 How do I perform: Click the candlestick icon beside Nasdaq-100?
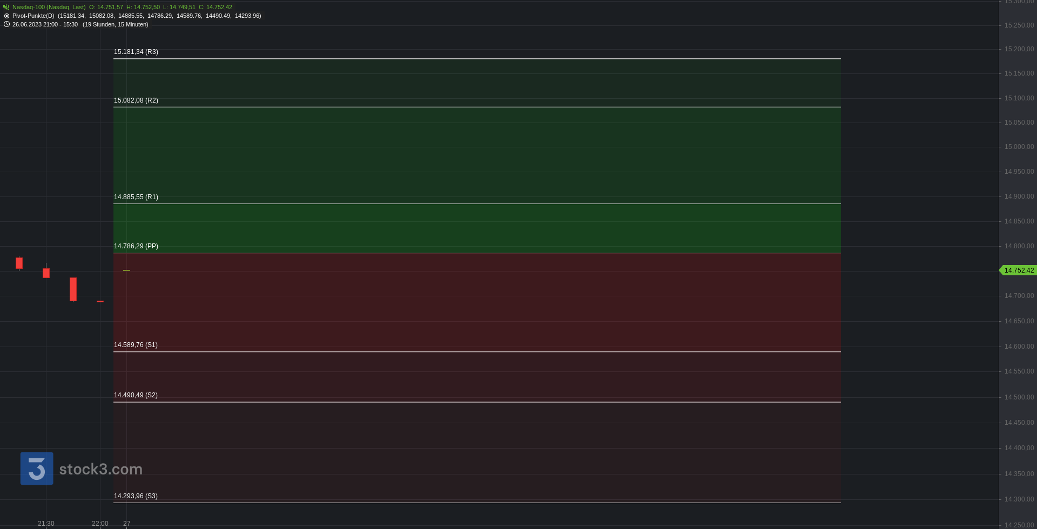coord(6,8)
